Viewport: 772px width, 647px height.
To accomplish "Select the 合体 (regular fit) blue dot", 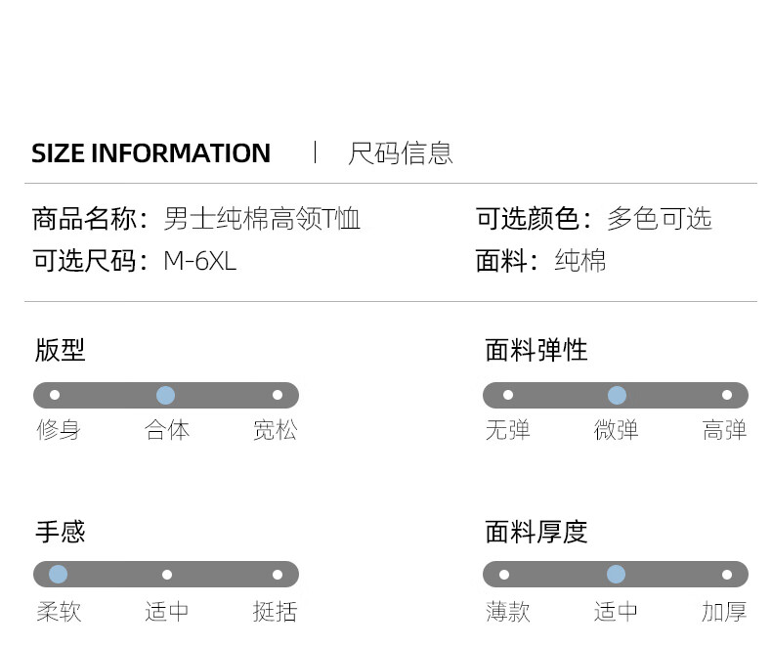I will tap(165, 395).
